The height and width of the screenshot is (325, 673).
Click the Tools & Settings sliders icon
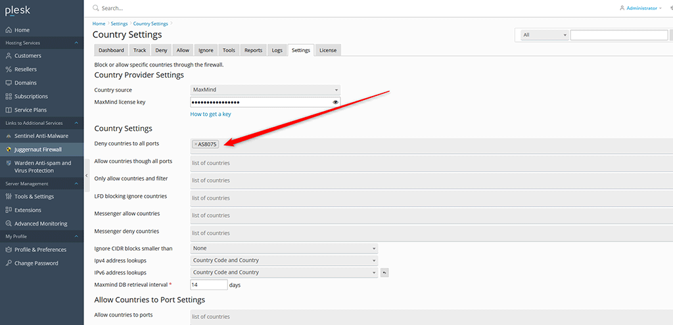pos(9,197)
